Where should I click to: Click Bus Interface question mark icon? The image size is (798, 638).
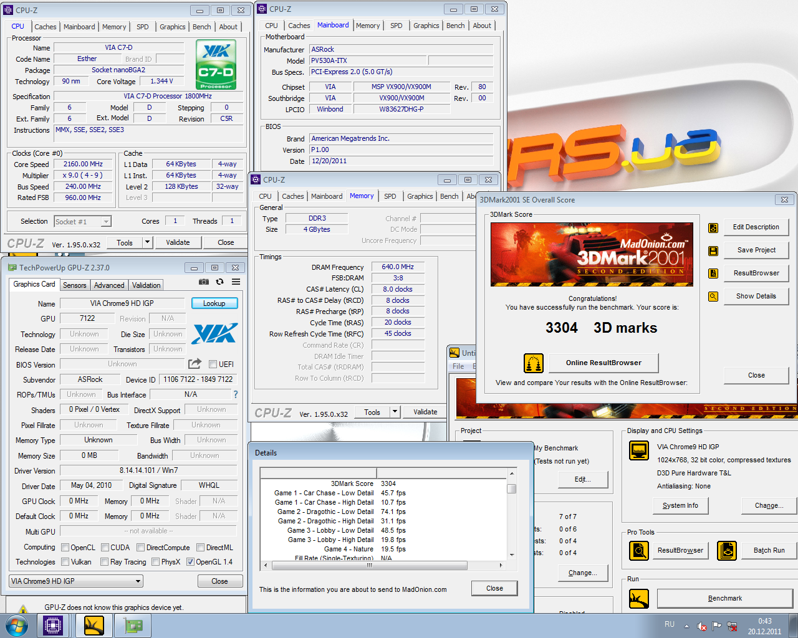pos(236,394)
